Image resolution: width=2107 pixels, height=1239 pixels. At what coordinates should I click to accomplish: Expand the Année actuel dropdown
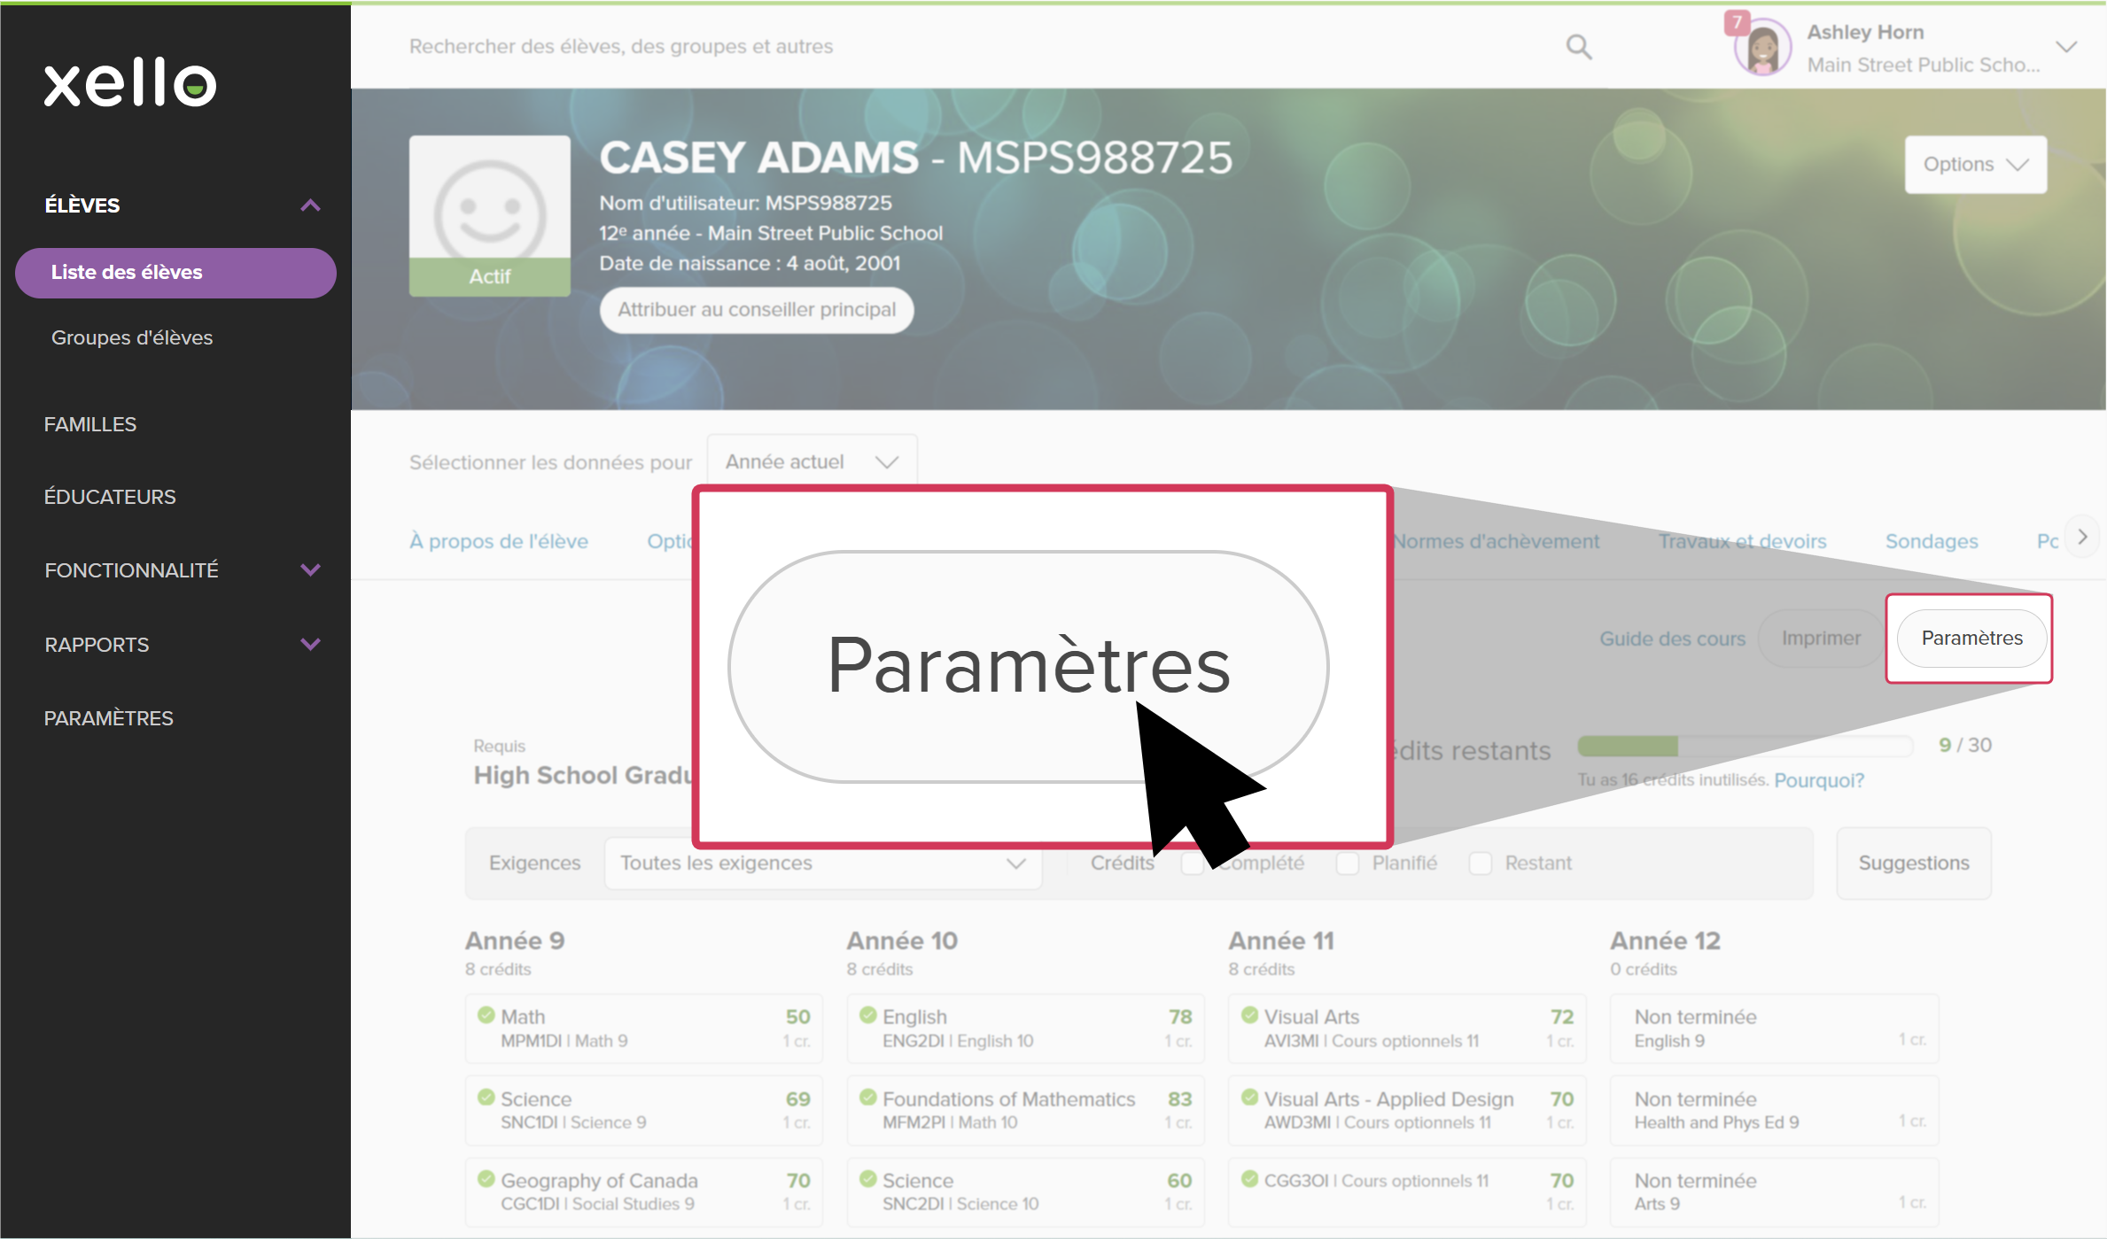(x=812, y=461)
